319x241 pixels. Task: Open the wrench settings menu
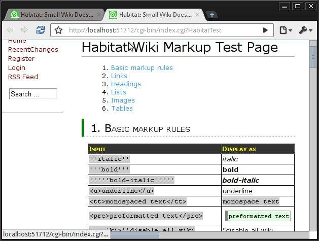306,30
